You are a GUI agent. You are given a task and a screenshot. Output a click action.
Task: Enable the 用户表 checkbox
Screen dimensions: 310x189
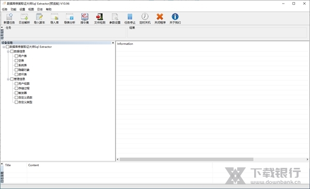point(17,56)
